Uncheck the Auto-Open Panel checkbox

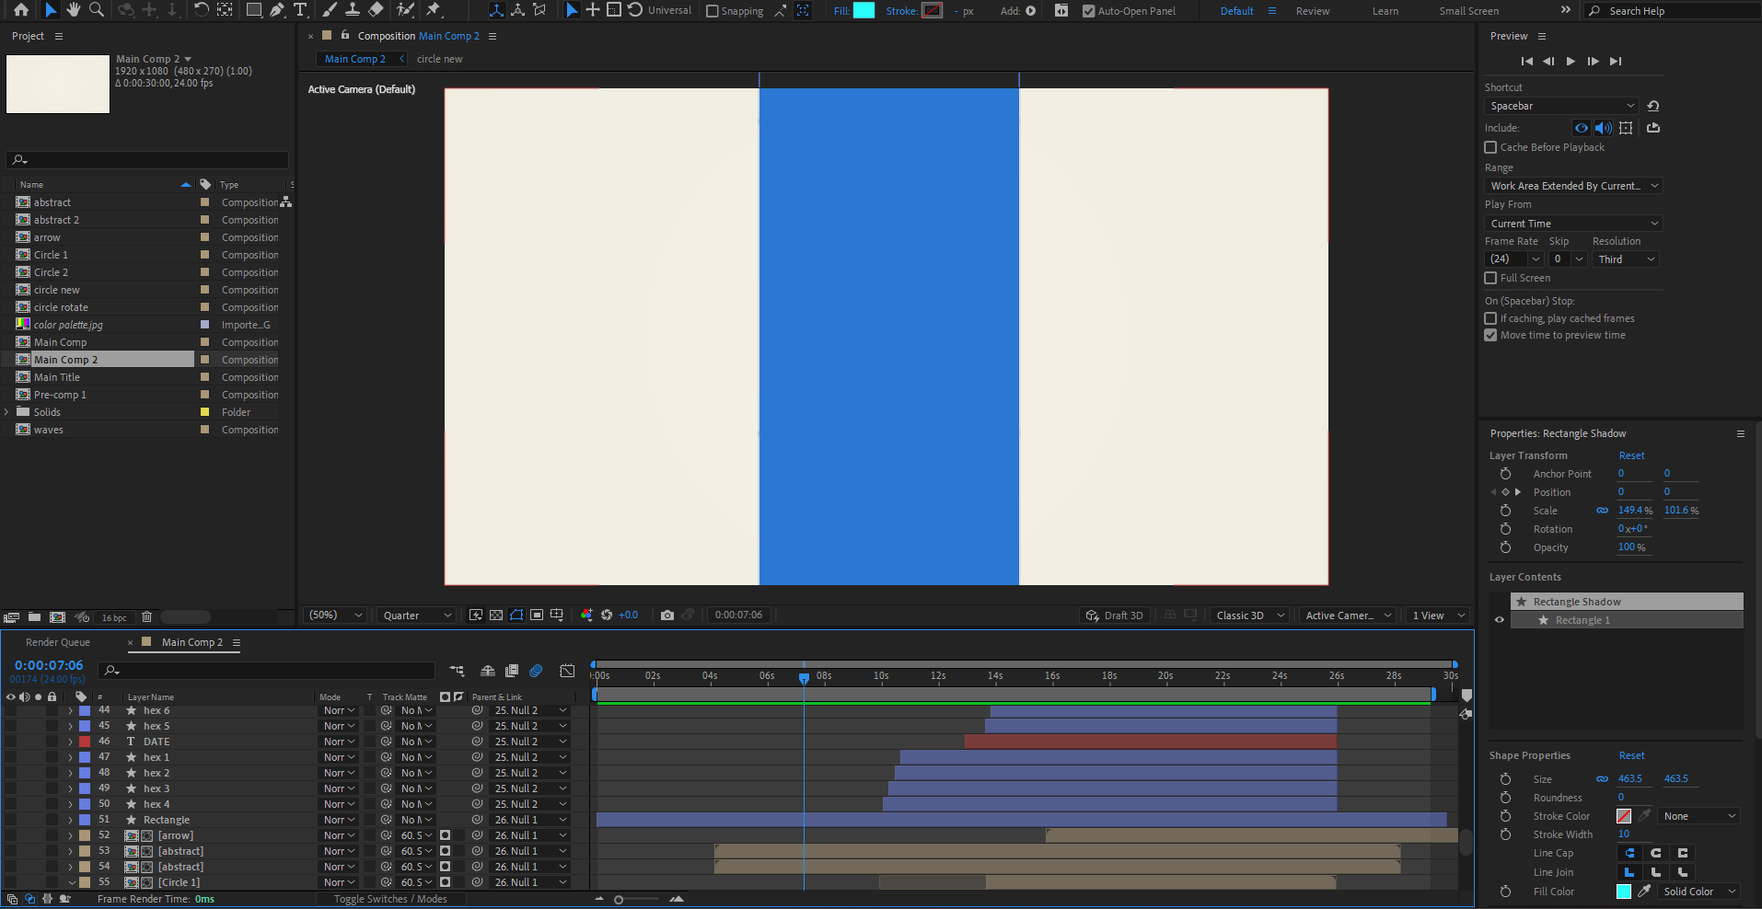(x=1089, y=11)
